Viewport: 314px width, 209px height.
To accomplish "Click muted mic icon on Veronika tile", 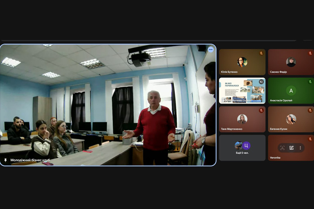I will [x=310, y=139].
